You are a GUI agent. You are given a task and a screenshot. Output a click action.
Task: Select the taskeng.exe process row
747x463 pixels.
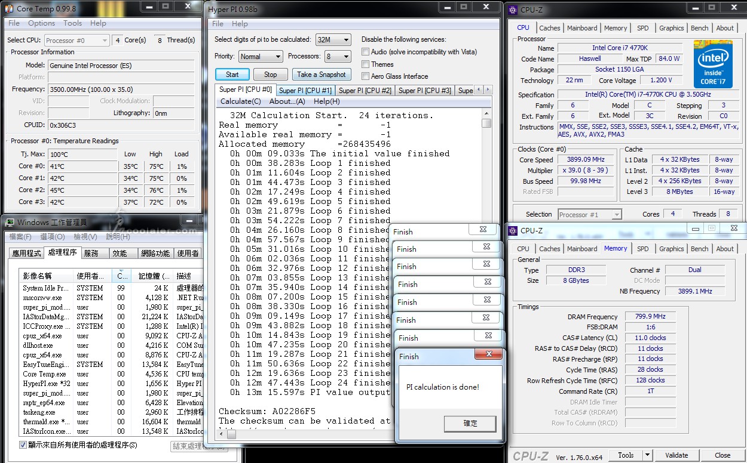tap(111, 412)
